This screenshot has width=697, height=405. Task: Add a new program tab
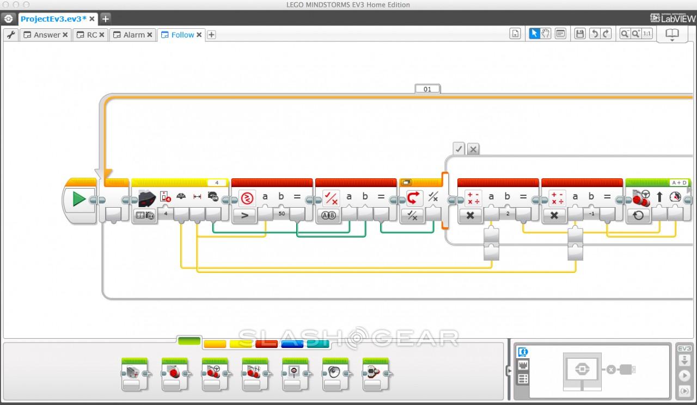[x=212, y=35]
